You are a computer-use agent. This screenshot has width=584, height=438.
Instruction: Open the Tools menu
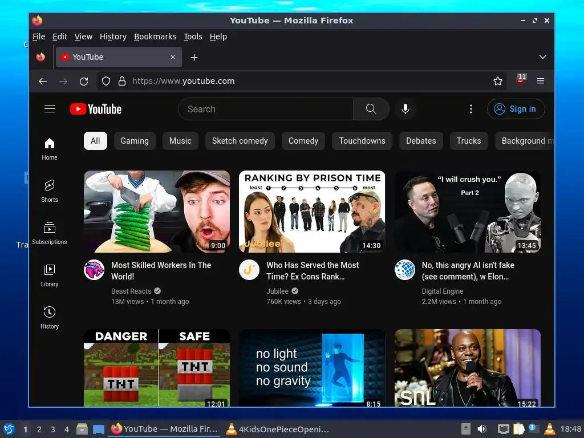(x=193, y=36)
